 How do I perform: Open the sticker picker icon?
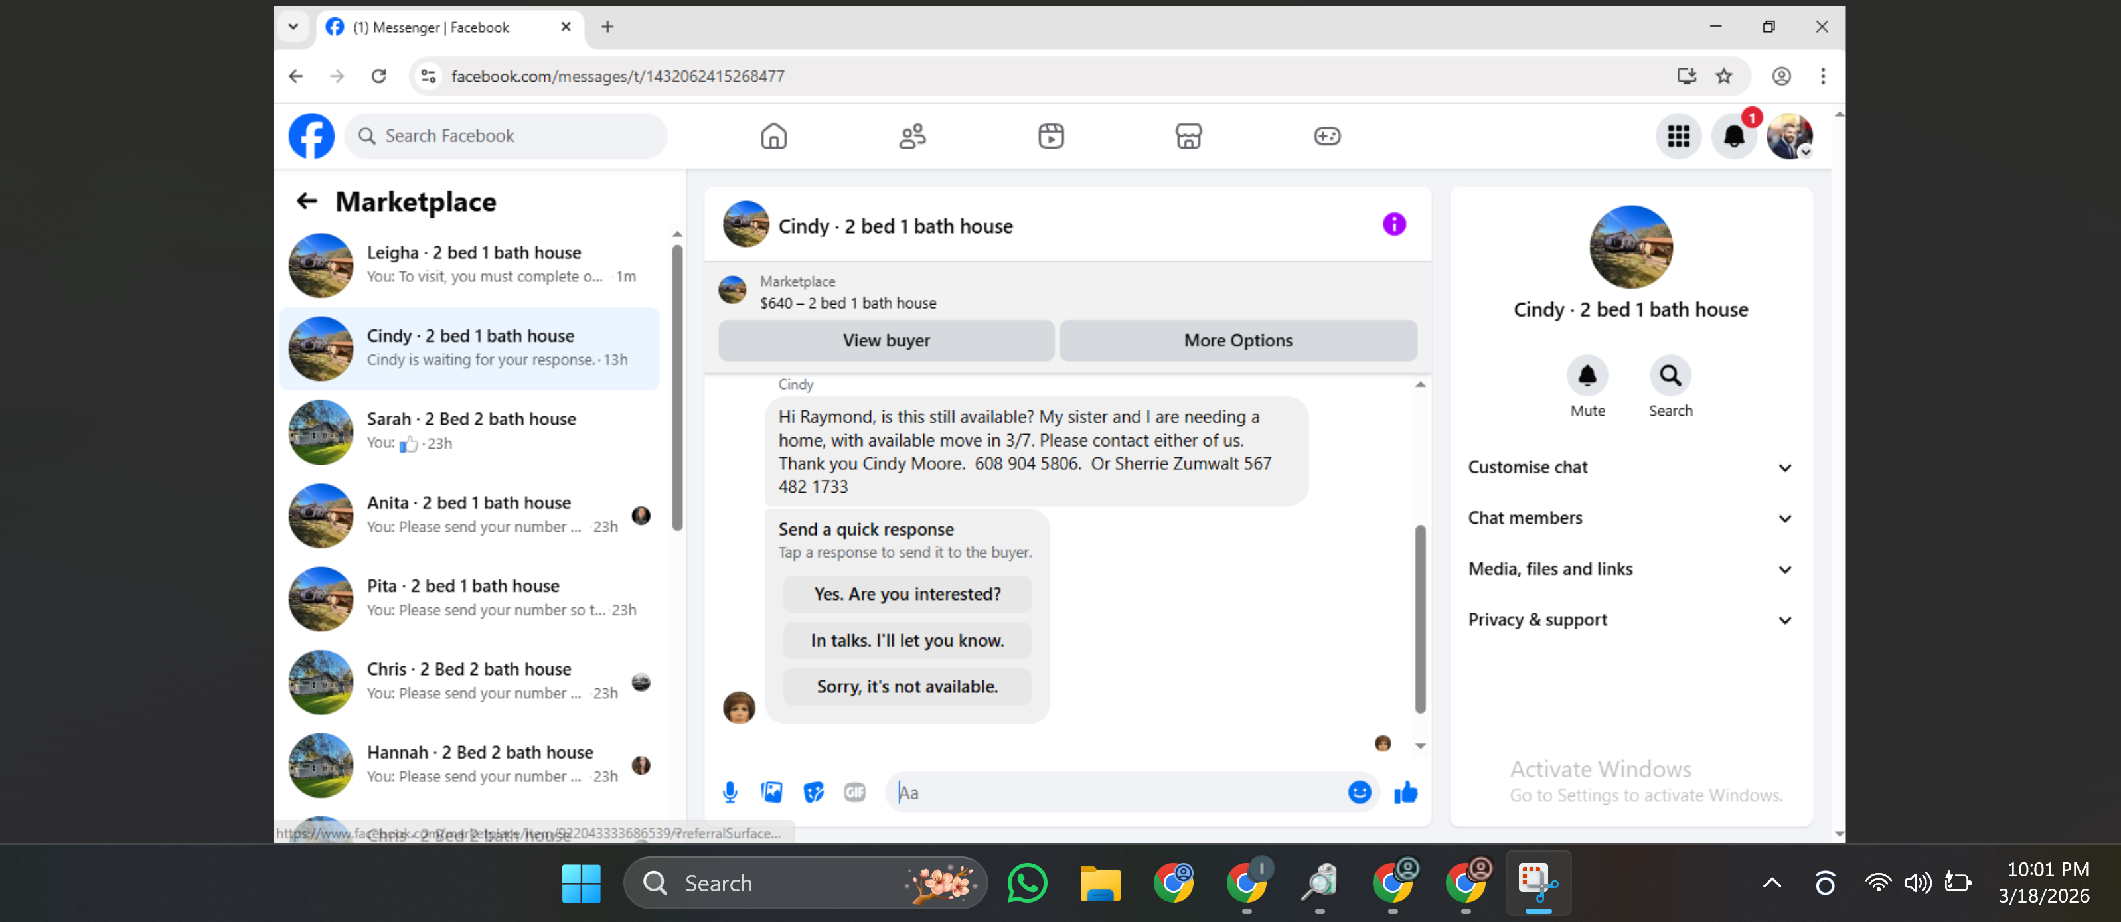click(x=813, y=792)
